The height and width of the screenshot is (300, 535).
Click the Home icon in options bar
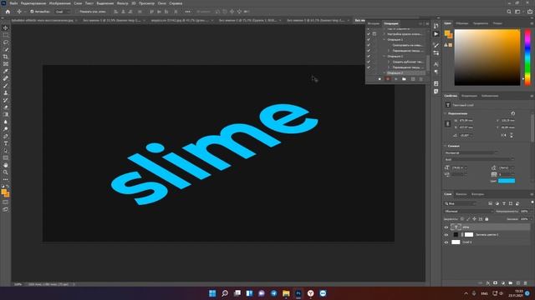[8, 12]
